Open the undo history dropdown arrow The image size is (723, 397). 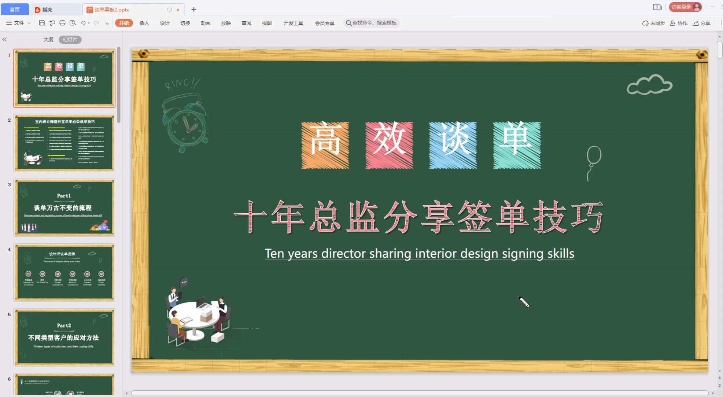click(x=89, y=23)
